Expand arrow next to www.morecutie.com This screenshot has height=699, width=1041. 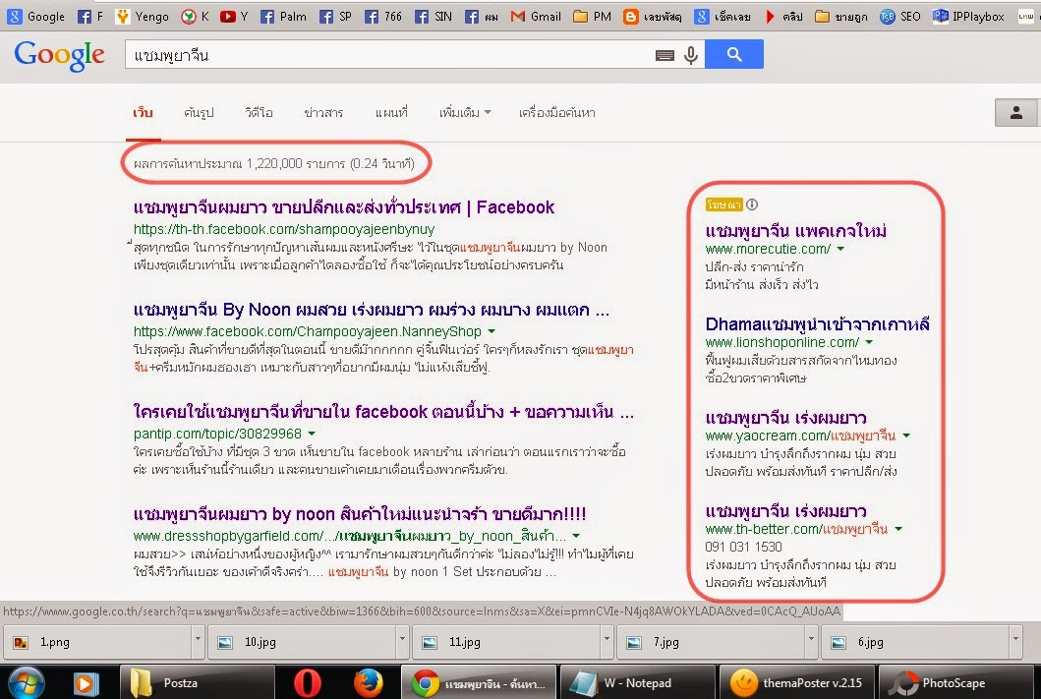pos(840,249)
